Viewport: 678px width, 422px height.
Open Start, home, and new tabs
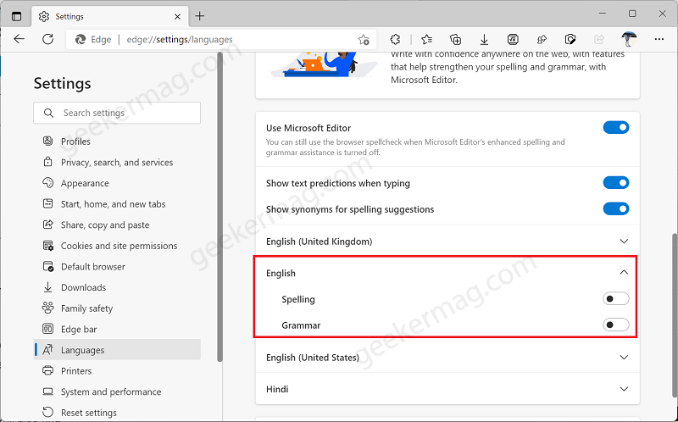pos(118,204)
